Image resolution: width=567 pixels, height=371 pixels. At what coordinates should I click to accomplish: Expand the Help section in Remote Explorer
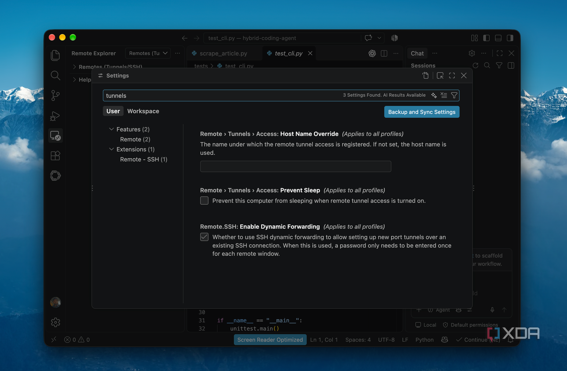click(84, 80)
